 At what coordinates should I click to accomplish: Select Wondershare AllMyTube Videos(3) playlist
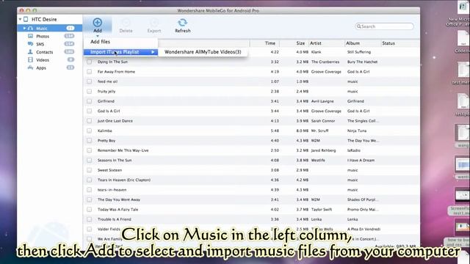click(x=203, y=52)
